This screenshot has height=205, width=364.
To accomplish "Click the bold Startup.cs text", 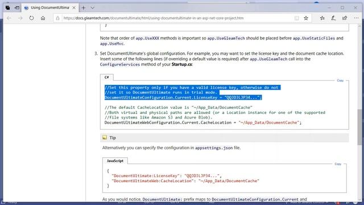I will pos(181,64).
